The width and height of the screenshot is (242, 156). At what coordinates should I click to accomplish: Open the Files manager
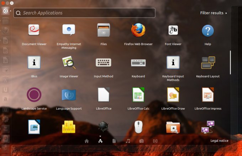(x=103, y=30)
